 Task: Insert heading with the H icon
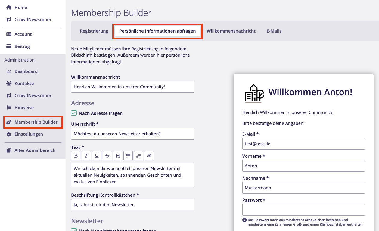tap(118, 156)
